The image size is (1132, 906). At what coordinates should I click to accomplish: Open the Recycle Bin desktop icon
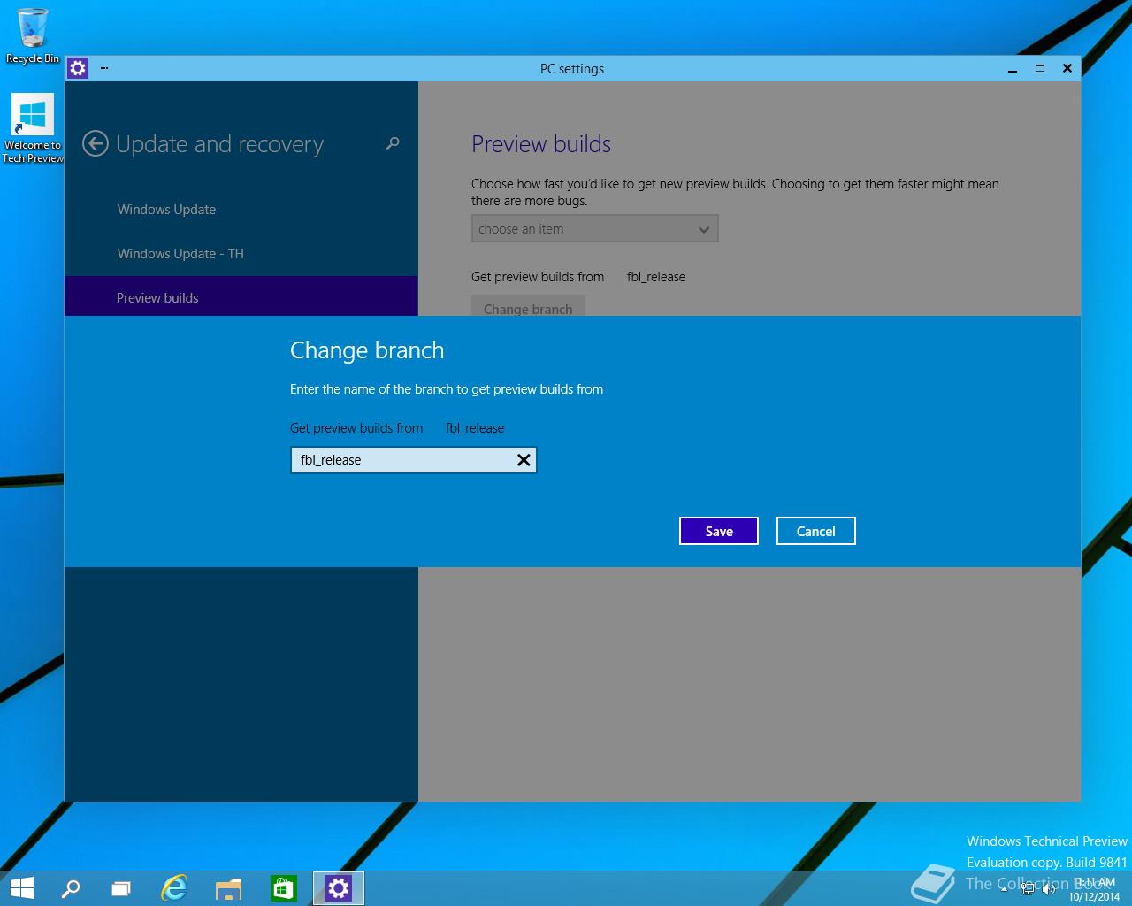pos(33,35)
